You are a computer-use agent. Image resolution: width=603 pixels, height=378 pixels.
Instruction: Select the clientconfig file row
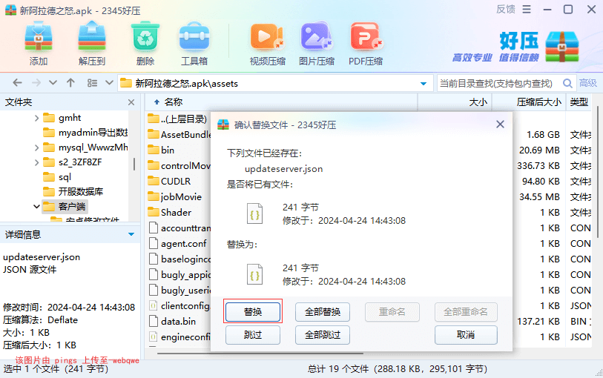click(x=179, y=306)
